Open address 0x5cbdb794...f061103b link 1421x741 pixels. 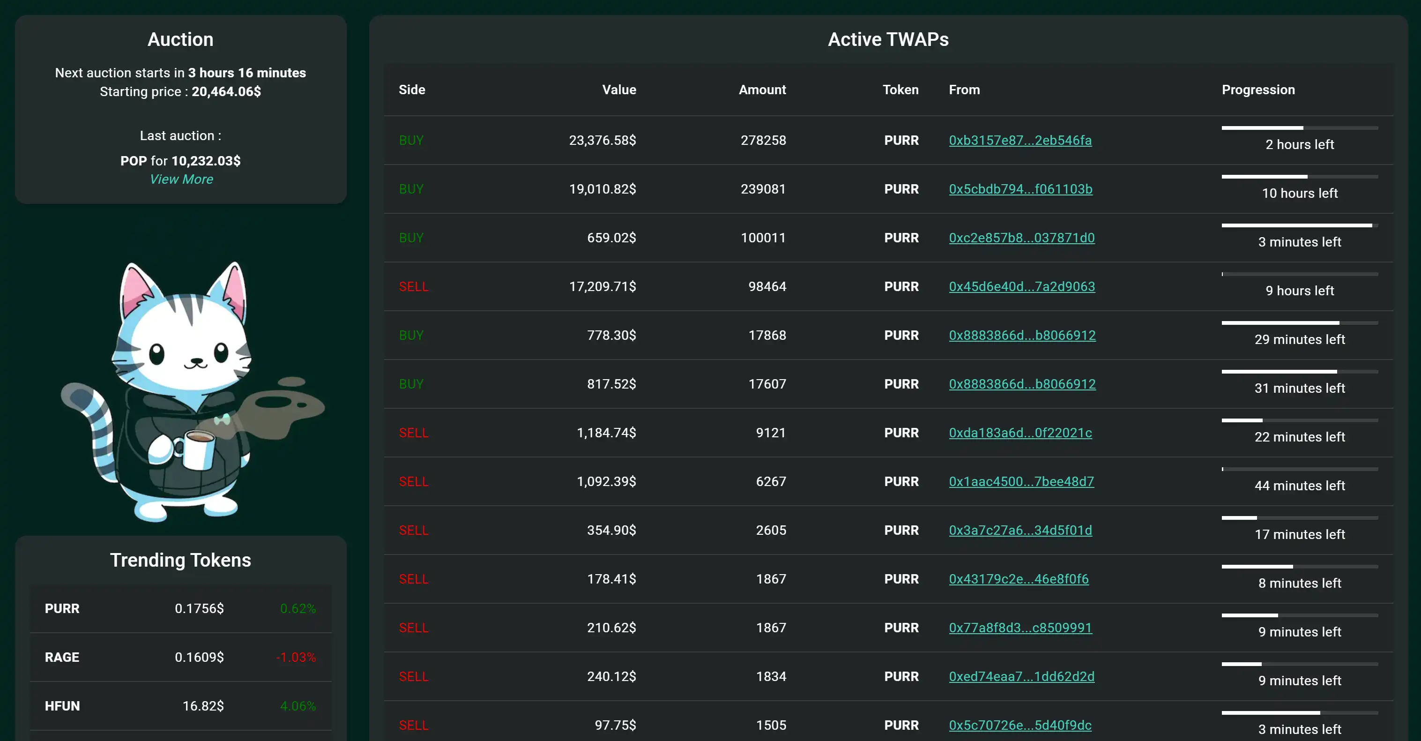[1020, 189]
